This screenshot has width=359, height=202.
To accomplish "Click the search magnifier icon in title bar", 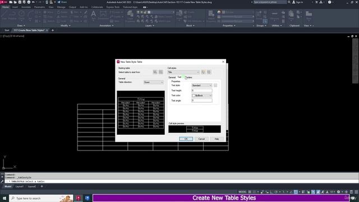I will (289, 2).
